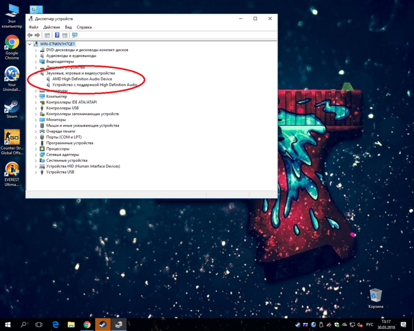
Task: Open the Action Center notification icon
Action: (403, 325)
